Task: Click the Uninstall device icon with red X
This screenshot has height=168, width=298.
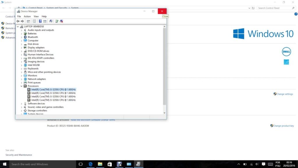Action: tap(61, 21)
